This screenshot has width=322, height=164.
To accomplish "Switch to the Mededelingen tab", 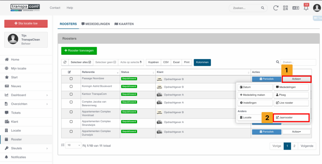I will click(x=96, y=24).
